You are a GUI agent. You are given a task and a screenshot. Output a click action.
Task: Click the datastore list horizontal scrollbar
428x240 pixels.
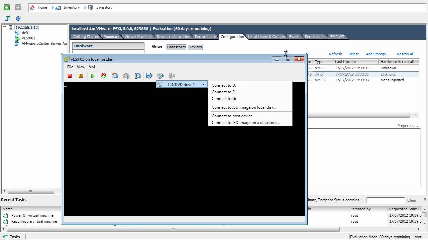point(358,115)
